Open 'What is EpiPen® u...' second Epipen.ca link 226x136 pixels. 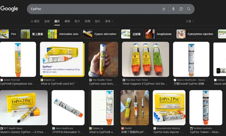point(102,132)
